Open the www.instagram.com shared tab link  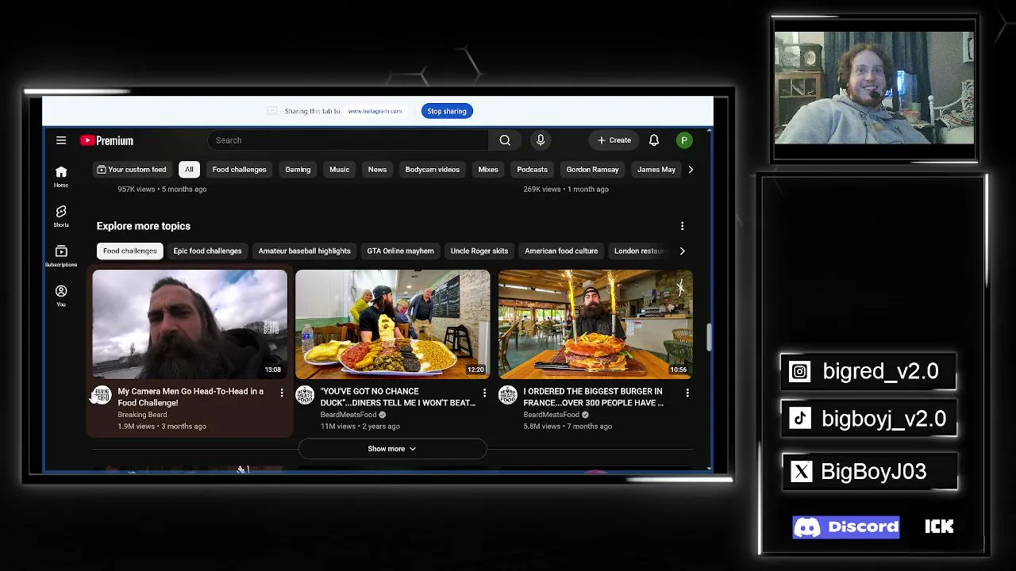tap(375, 112)
